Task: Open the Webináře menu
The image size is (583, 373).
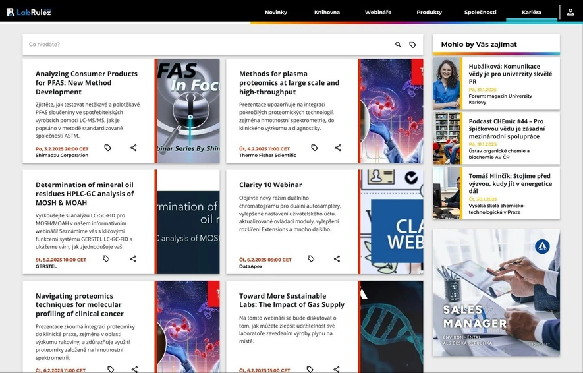Action: 377,12
